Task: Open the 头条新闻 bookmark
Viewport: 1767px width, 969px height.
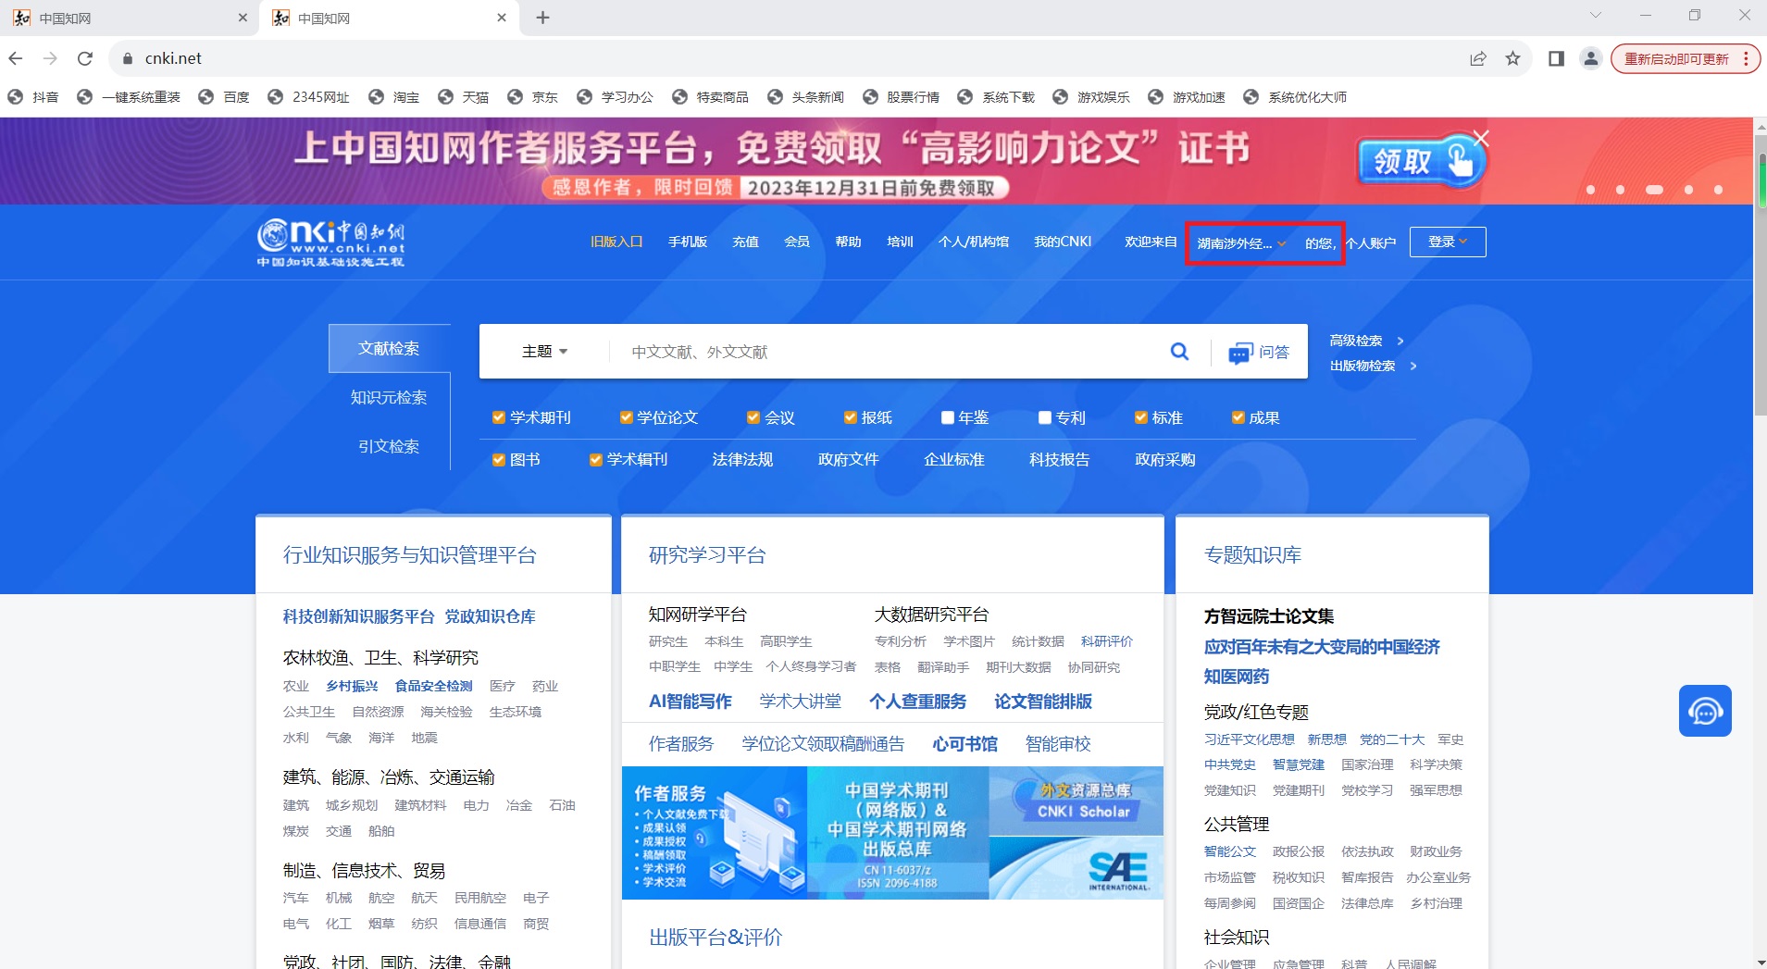Action: point(805,97)
